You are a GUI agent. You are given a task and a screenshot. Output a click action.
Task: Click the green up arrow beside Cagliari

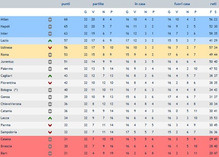click(50, 76)
